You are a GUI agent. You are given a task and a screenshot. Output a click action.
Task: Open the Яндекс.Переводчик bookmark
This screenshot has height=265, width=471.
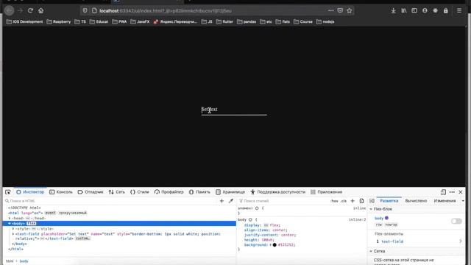(175, 21)
